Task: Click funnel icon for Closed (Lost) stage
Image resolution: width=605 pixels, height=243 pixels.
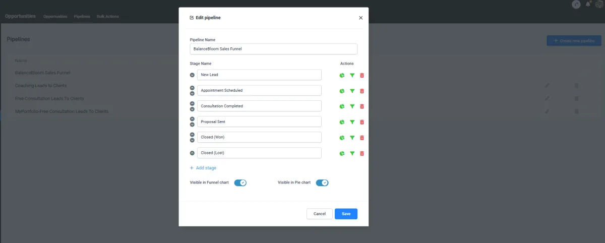Action: [x=352, y=153]
